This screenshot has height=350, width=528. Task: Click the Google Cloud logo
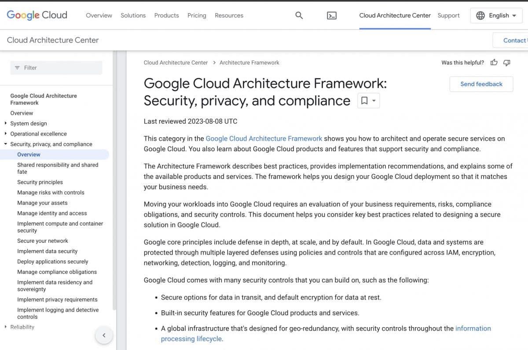[37, 15]
